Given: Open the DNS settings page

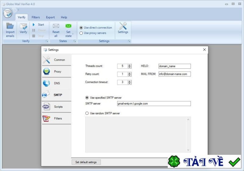Looking at the screenshot, I should click(x=56, y=83).
